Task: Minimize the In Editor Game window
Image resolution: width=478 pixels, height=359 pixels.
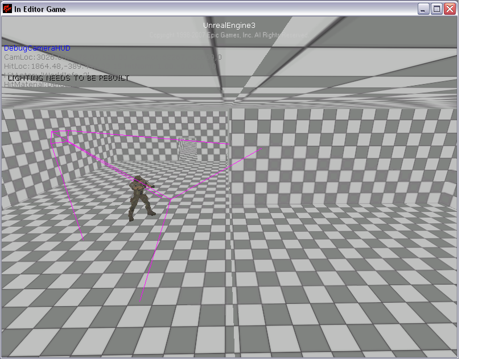Action: coord(423,9)
